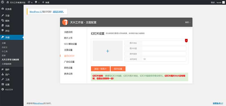Click the 排列序号 field showing 99
The width and height of the screenshot is (226, 106).
164,59
